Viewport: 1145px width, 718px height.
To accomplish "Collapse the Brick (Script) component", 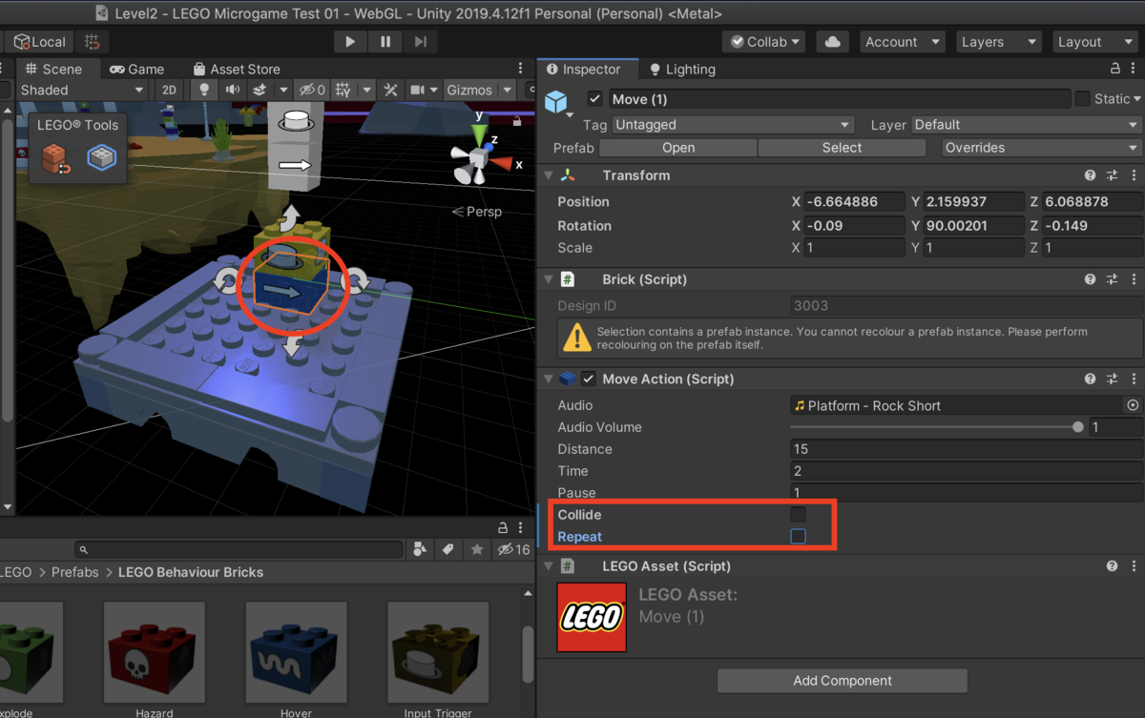I will tap(549, 279).
